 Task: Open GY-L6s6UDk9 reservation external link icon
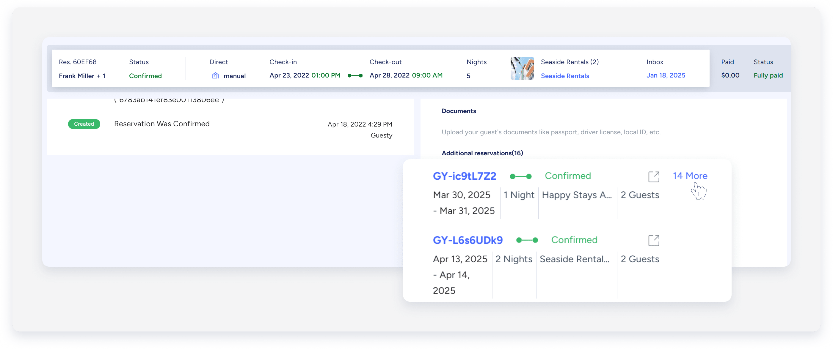click(654, 241)
